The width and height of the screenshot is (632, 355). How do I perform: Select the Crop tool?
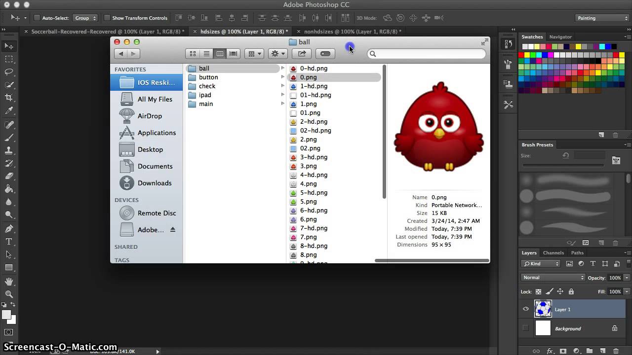(x=9, y=98)
